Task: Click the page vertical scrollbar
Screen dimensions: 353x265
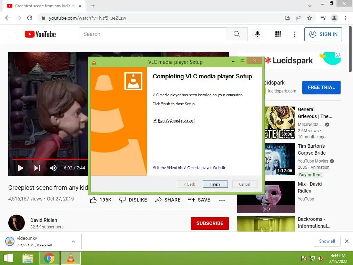Action: click(x=350, y=48)
